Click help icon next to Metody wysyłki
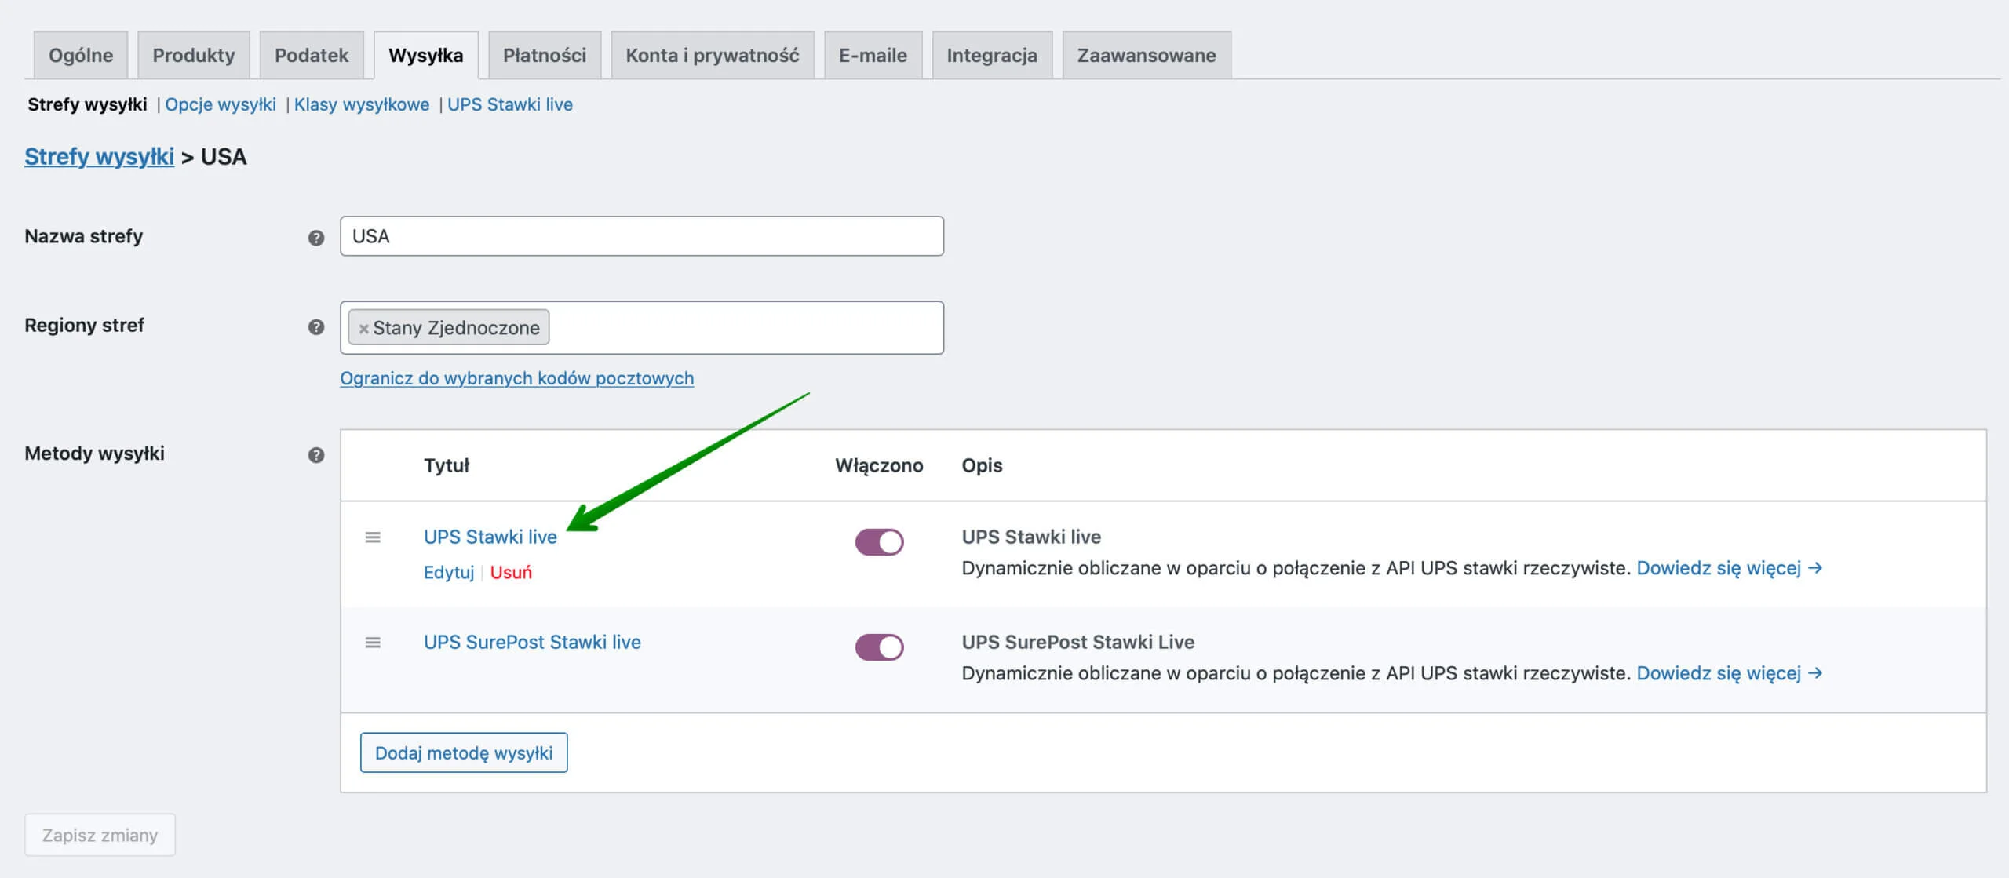Image resolution: width=2009 pixels, height=878 pixels. pos(316,455)
